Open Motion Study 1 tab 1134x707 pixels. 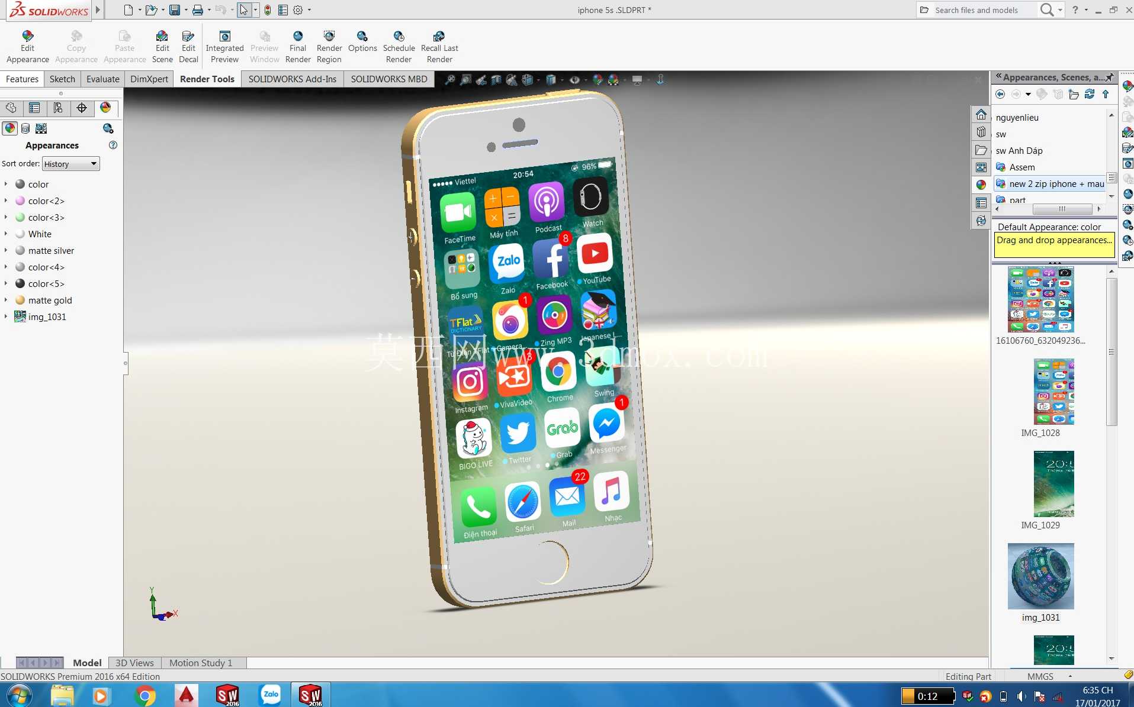(x=201, y=663)
